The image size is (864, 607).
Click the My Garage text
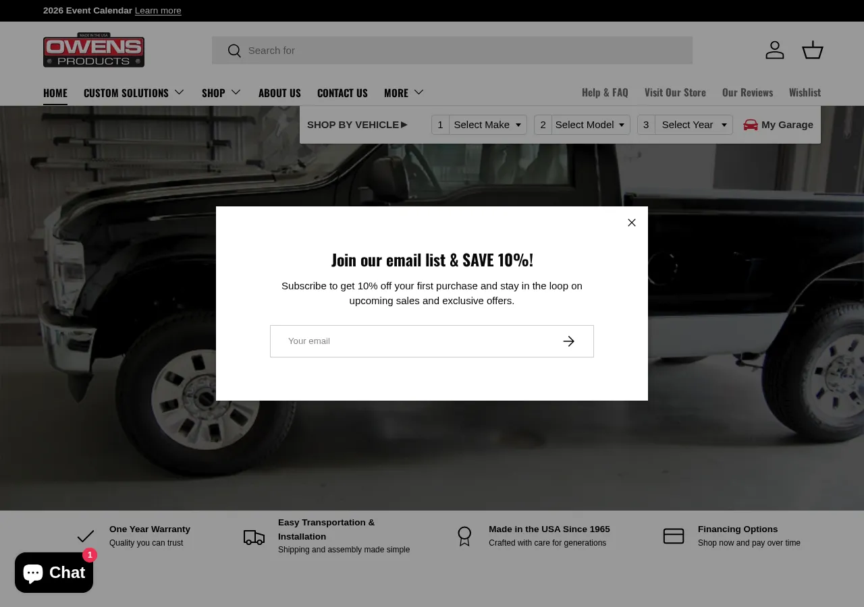coord(787,125)
